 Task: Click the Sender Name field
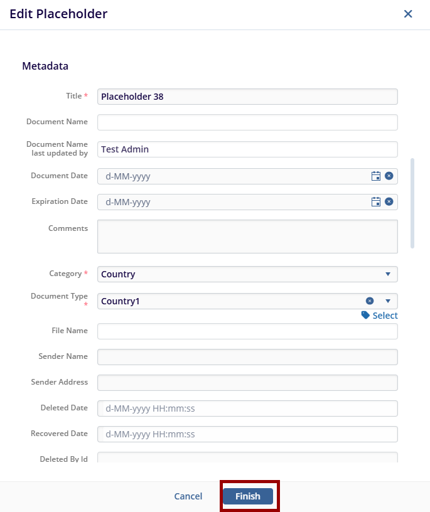coord(247,357)
